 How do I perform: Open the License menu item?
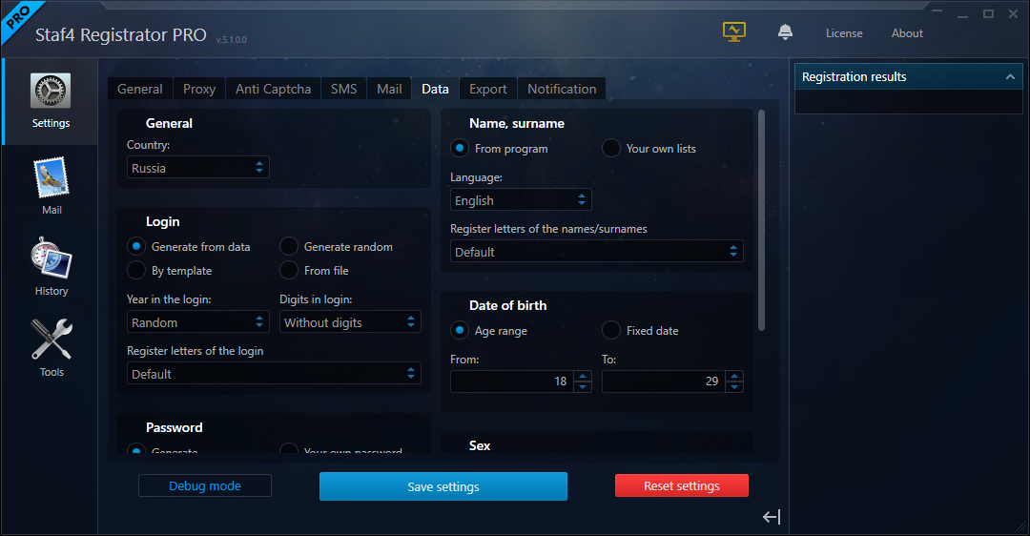844,32
